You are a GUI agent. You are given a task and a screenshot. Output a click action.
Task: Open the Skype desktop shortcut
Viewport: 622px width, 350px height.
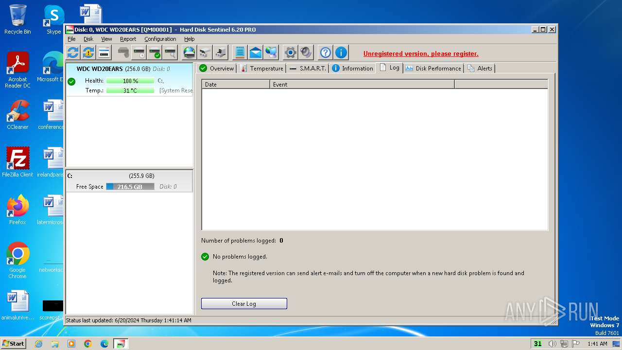54,19
